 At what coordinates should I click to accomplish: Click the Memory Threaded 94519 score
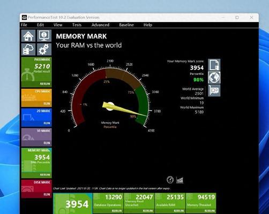[x=206, y=197]
